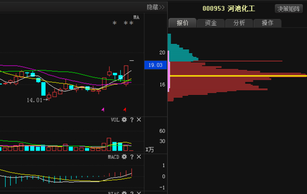Open MACD indicator settings gear
Viewport: 307px width, 194px height.
coord(124,157)
